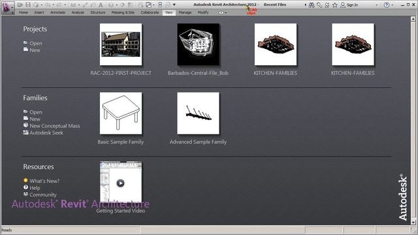Image resolution: width=418 pixels, height=235 pixels.
Task: Click the 'Ready' status bar text
Action: pyautogui.click(x=7, y=230)
